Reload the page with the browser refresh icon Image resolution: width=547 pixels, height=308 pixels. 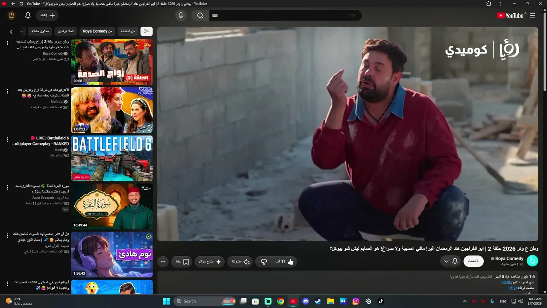21,4
